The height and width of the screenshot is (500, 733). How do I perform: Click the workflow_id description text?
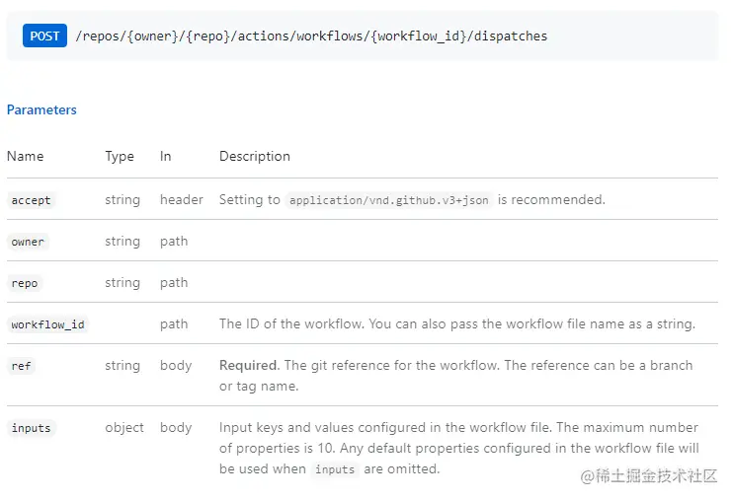click(x=456, y=323)
